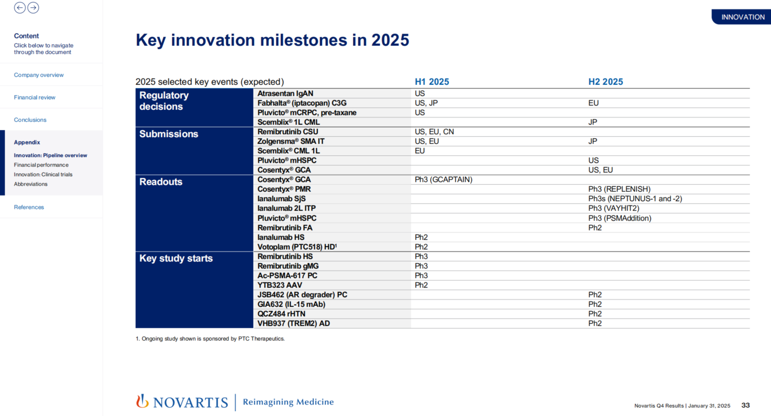Viewport: 771px width, 416px height.
Task: Click the Votoplam (PTC518) HD row label
Action: (298, 246)
